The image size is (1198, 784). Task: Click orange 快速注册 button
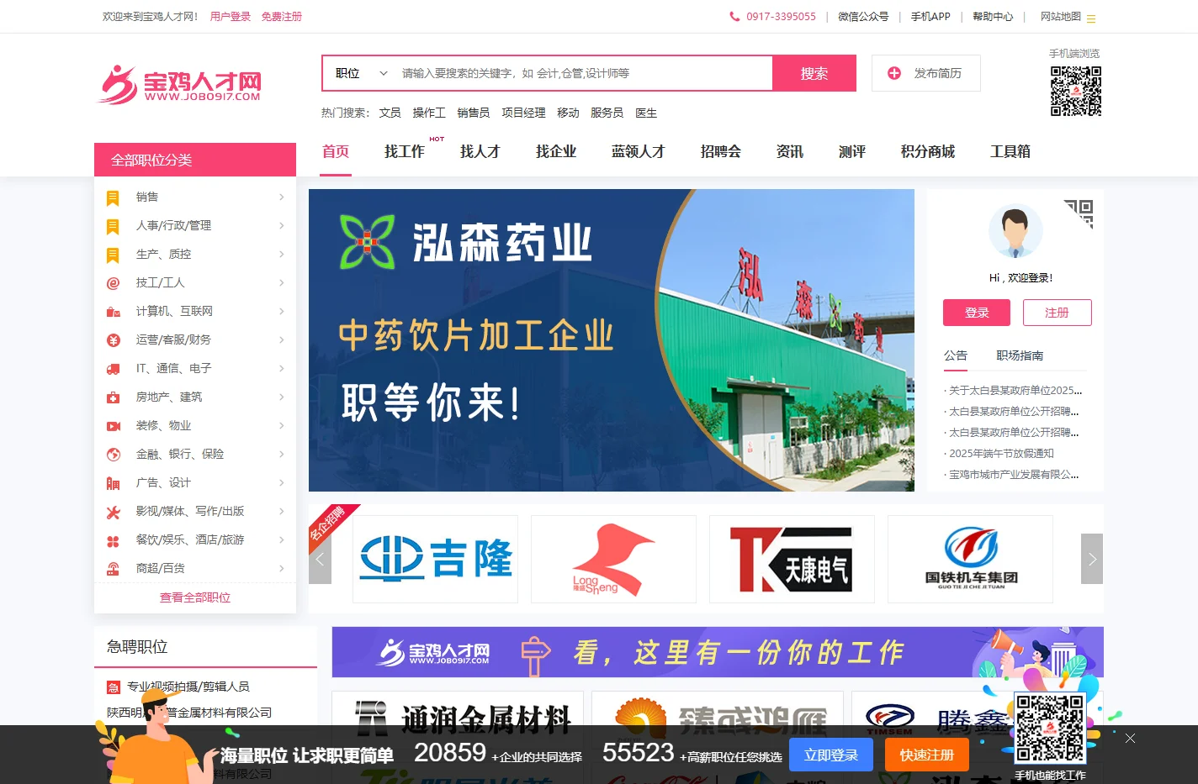927,755
